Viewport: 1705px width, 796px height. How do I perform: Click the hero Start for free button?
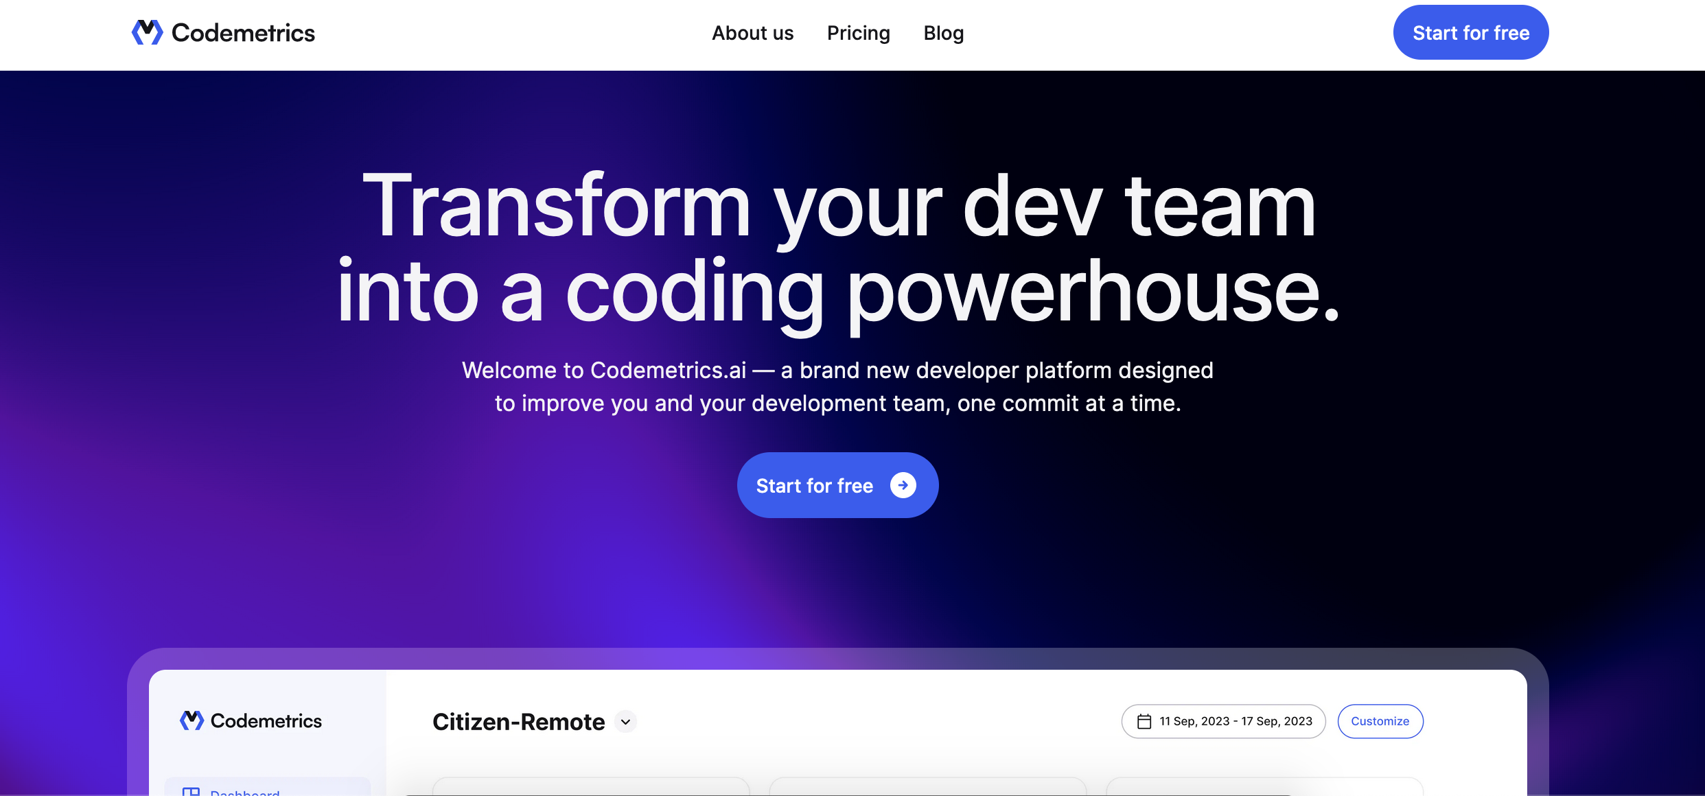point(837,485)
